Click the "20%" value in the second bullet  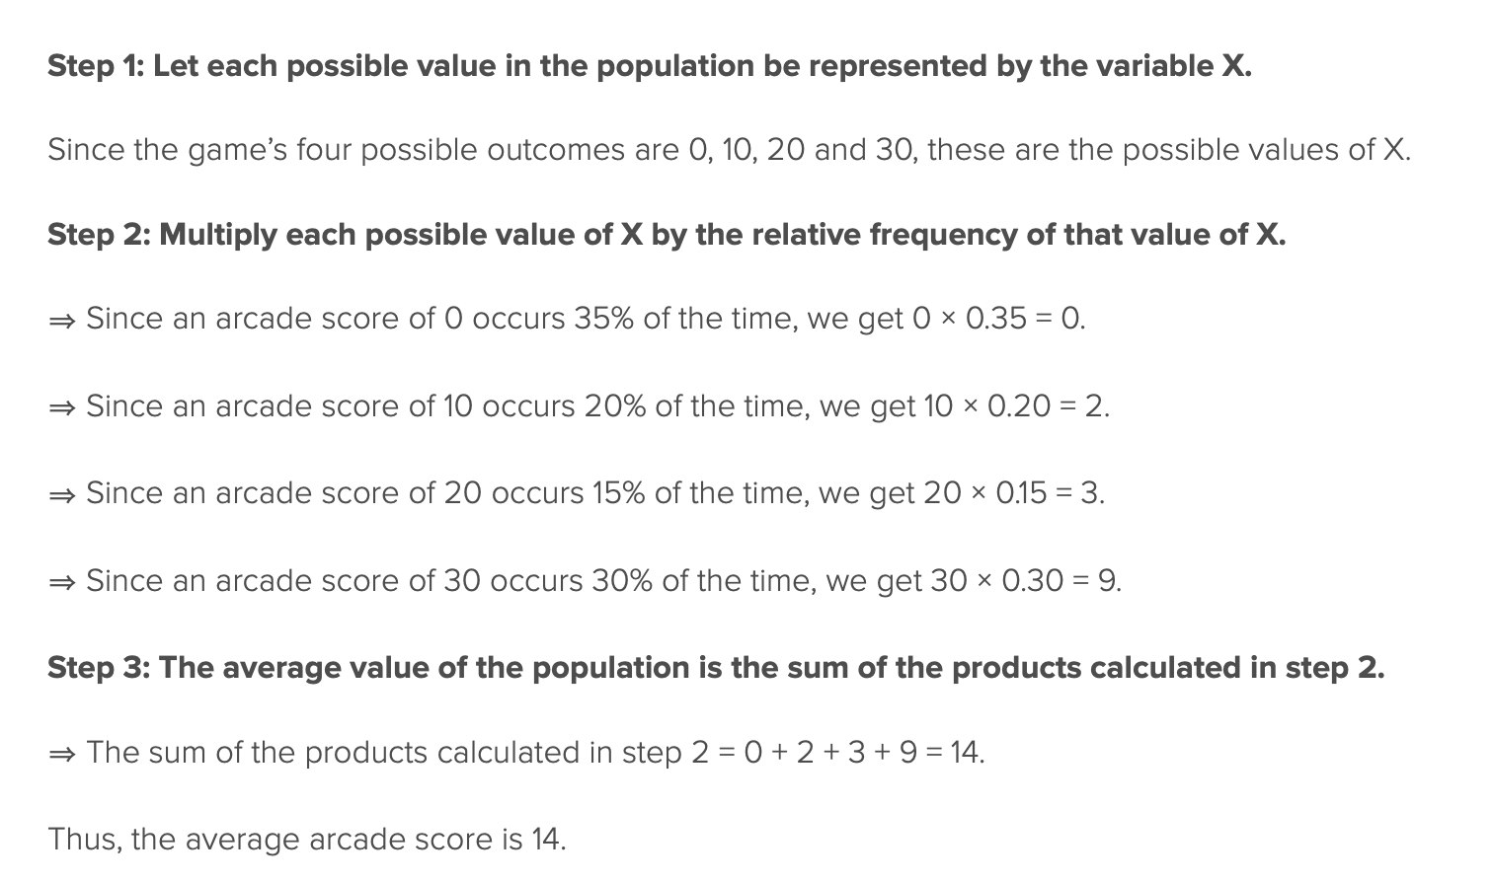tap(614, 406)
